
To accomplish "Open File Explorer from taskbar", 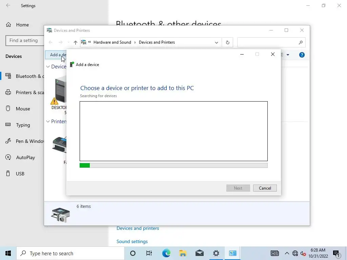I will pos(183,253).
